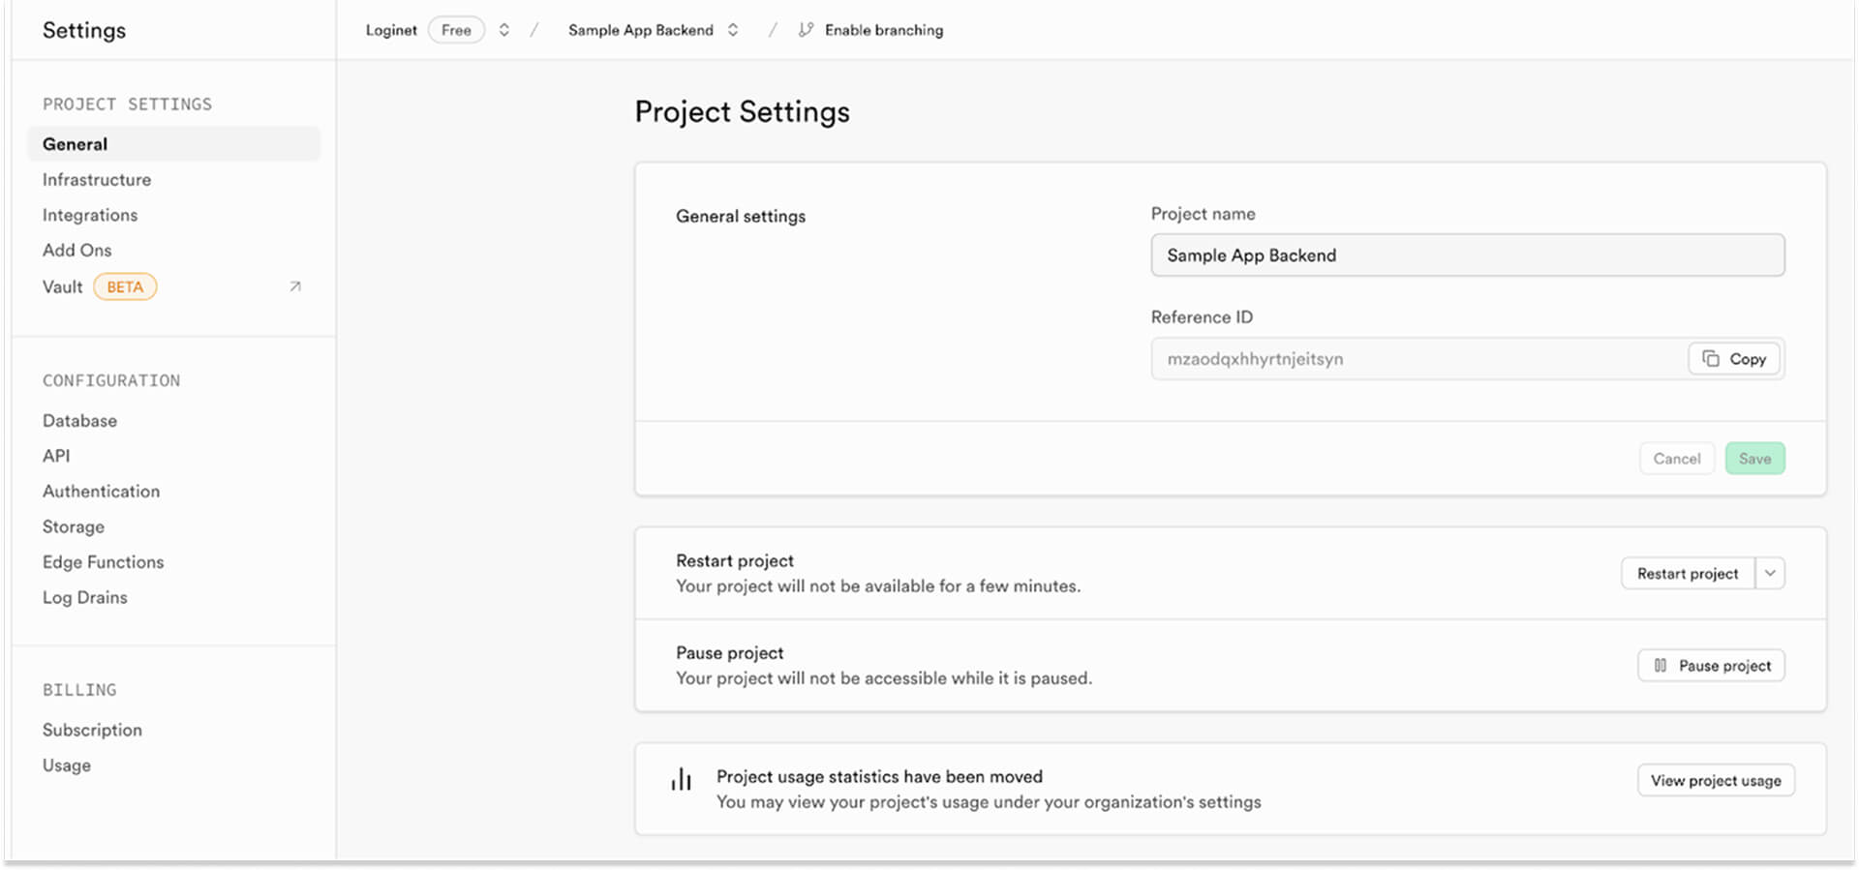Image resolution: width=1859 pixels, height=870 pixels.
Task: Click the Copy reference ID button
Action: coord(1734,359)
